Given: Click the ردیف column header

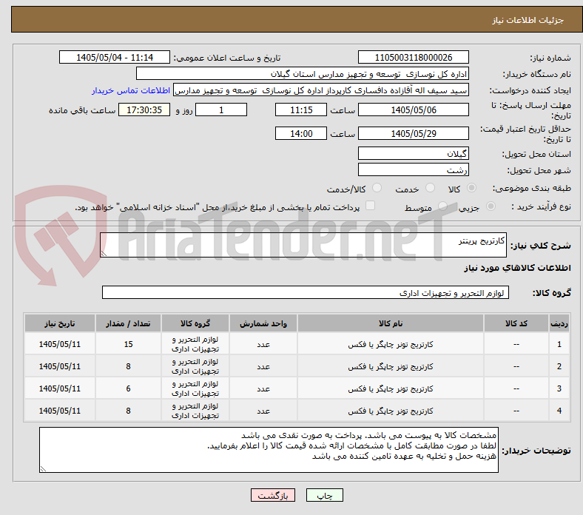Looking at the screenshot, I should pyautogui.click(x=559, y=323).
